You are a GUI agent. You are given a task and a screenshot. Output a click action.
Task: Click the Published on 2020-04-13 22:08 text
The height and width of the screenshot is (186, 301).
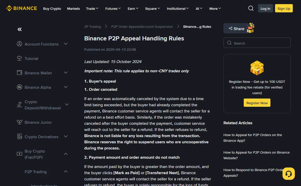tap(110, 49)
